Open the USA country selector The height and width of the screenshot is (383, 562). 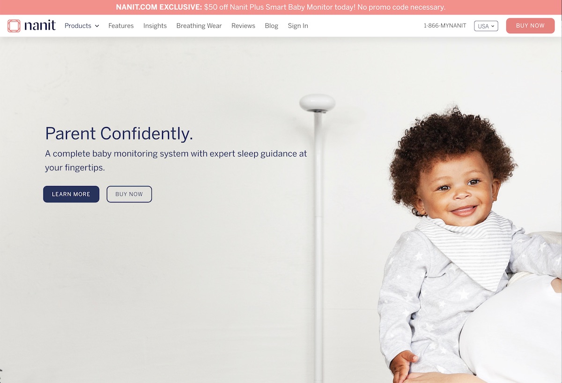[x=486, y=26]
